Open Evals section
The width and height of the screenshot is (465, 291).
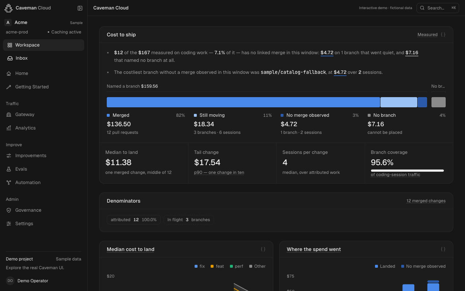tap(44, 169)
